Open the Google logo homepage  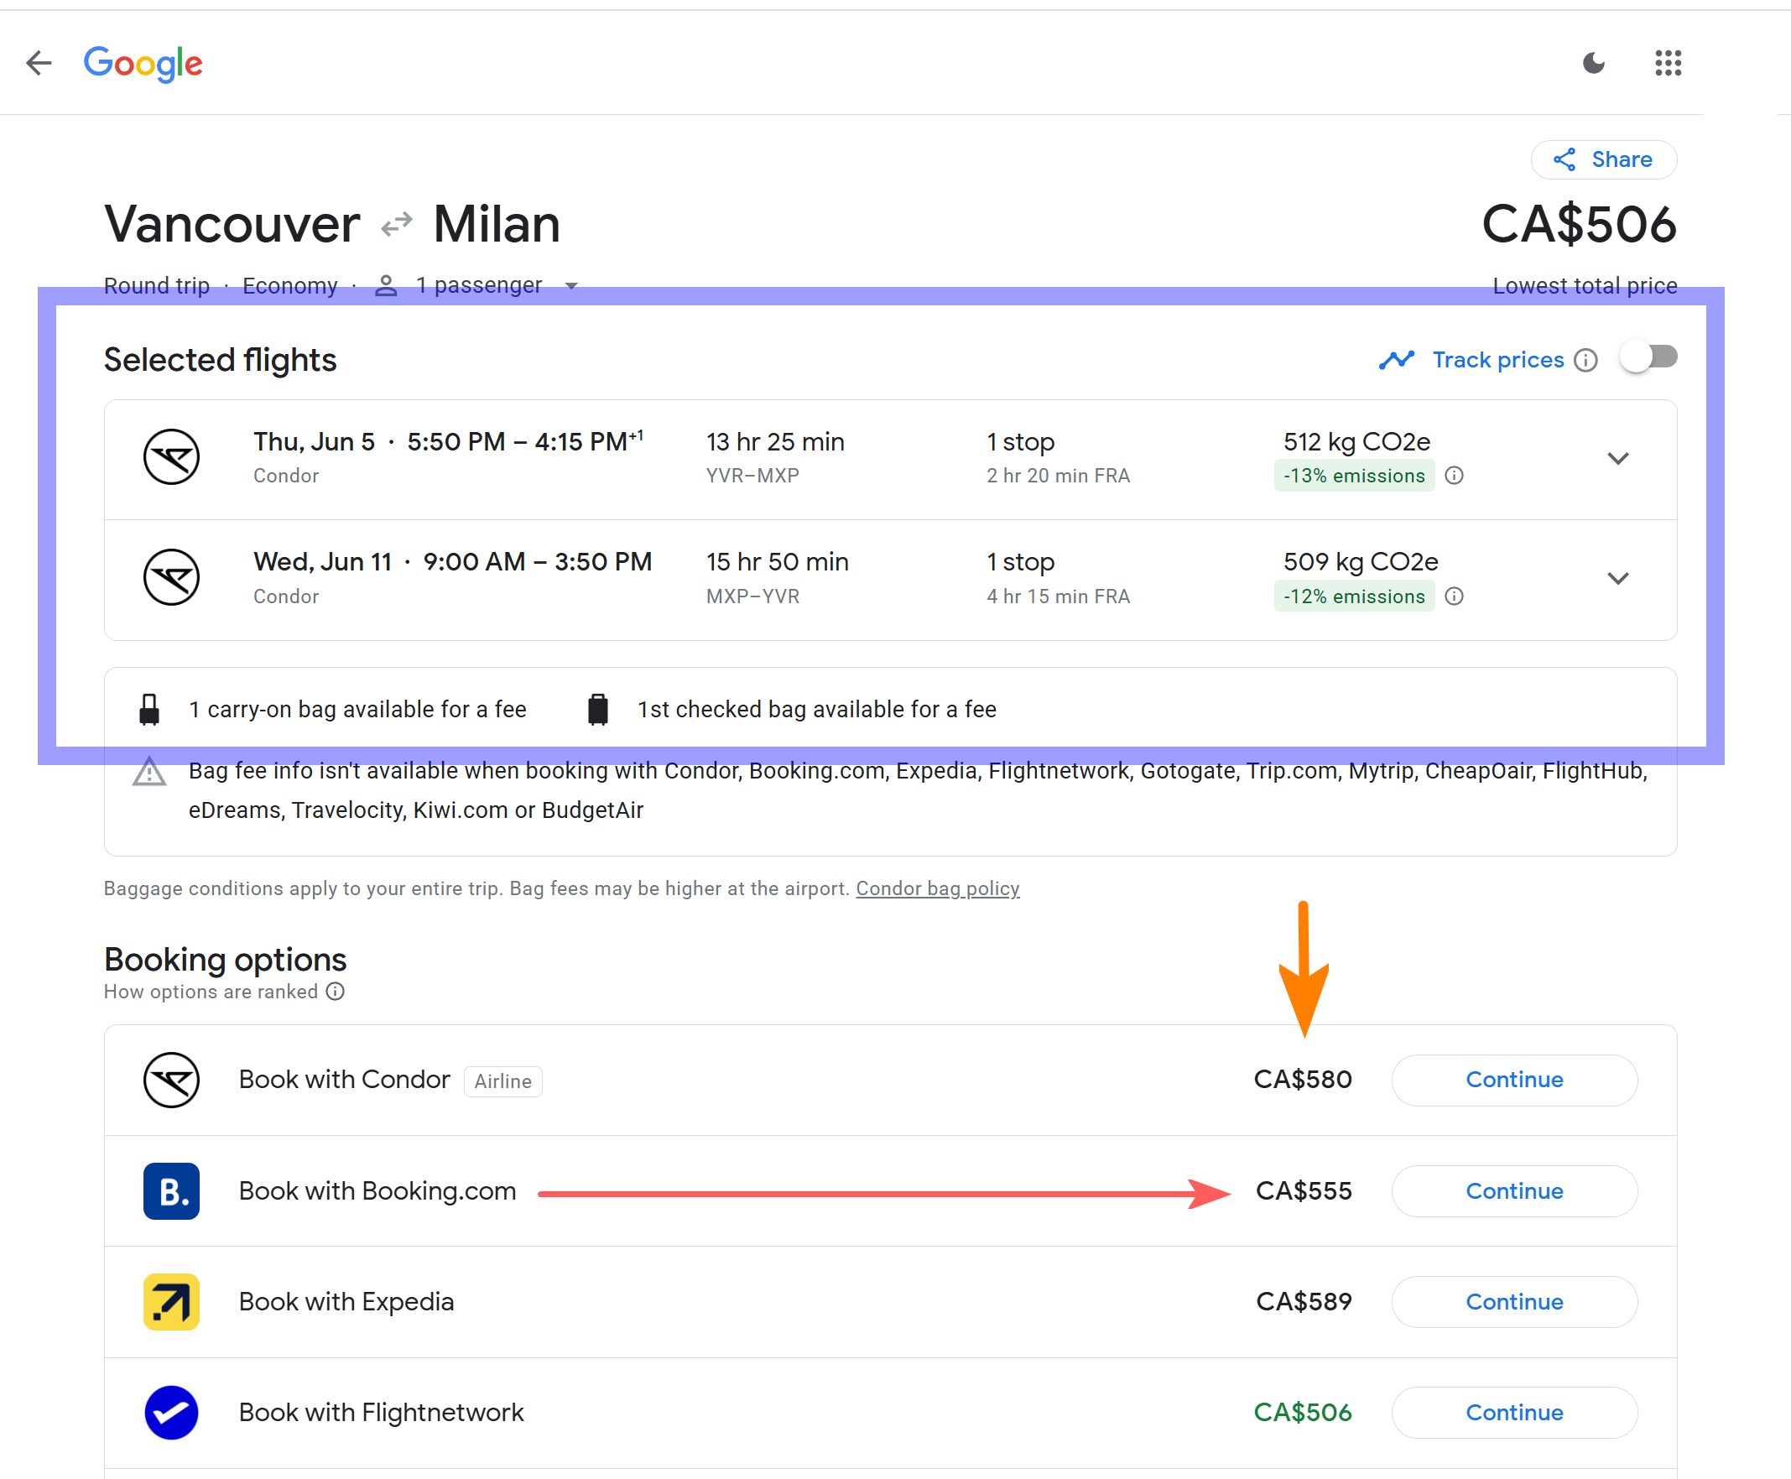coord(143,64)
